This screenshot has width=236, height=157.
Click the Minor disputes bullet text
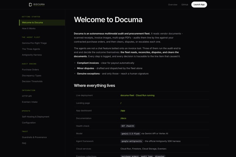[x=110, y=68]
